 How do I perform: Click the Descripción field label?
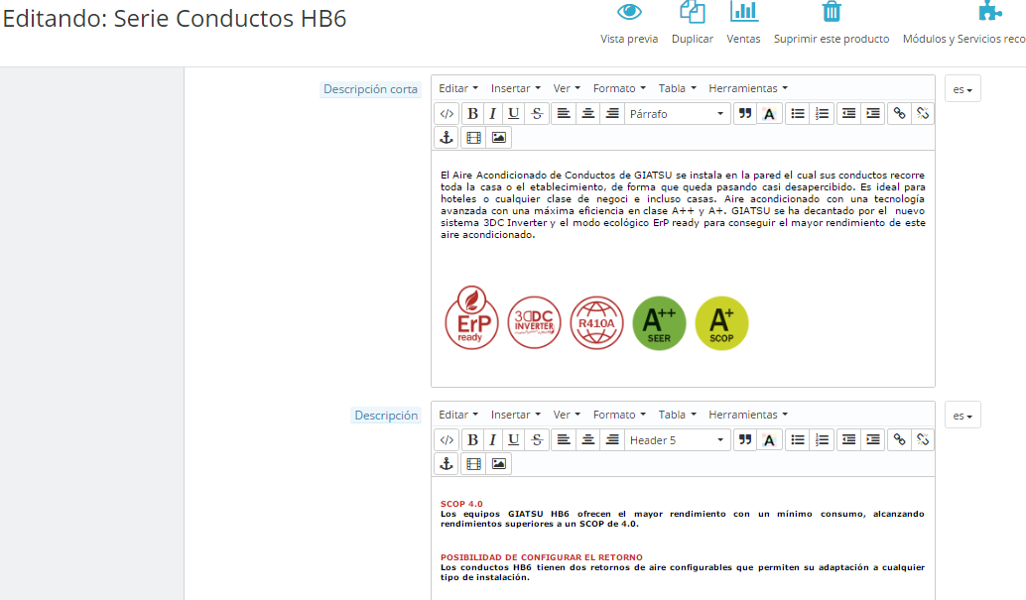coord(386,416)
